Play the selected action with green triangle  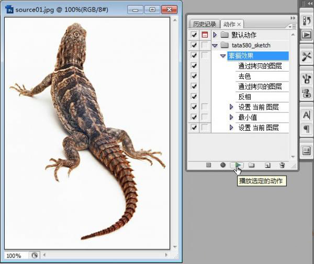click(x=238, y=165)
